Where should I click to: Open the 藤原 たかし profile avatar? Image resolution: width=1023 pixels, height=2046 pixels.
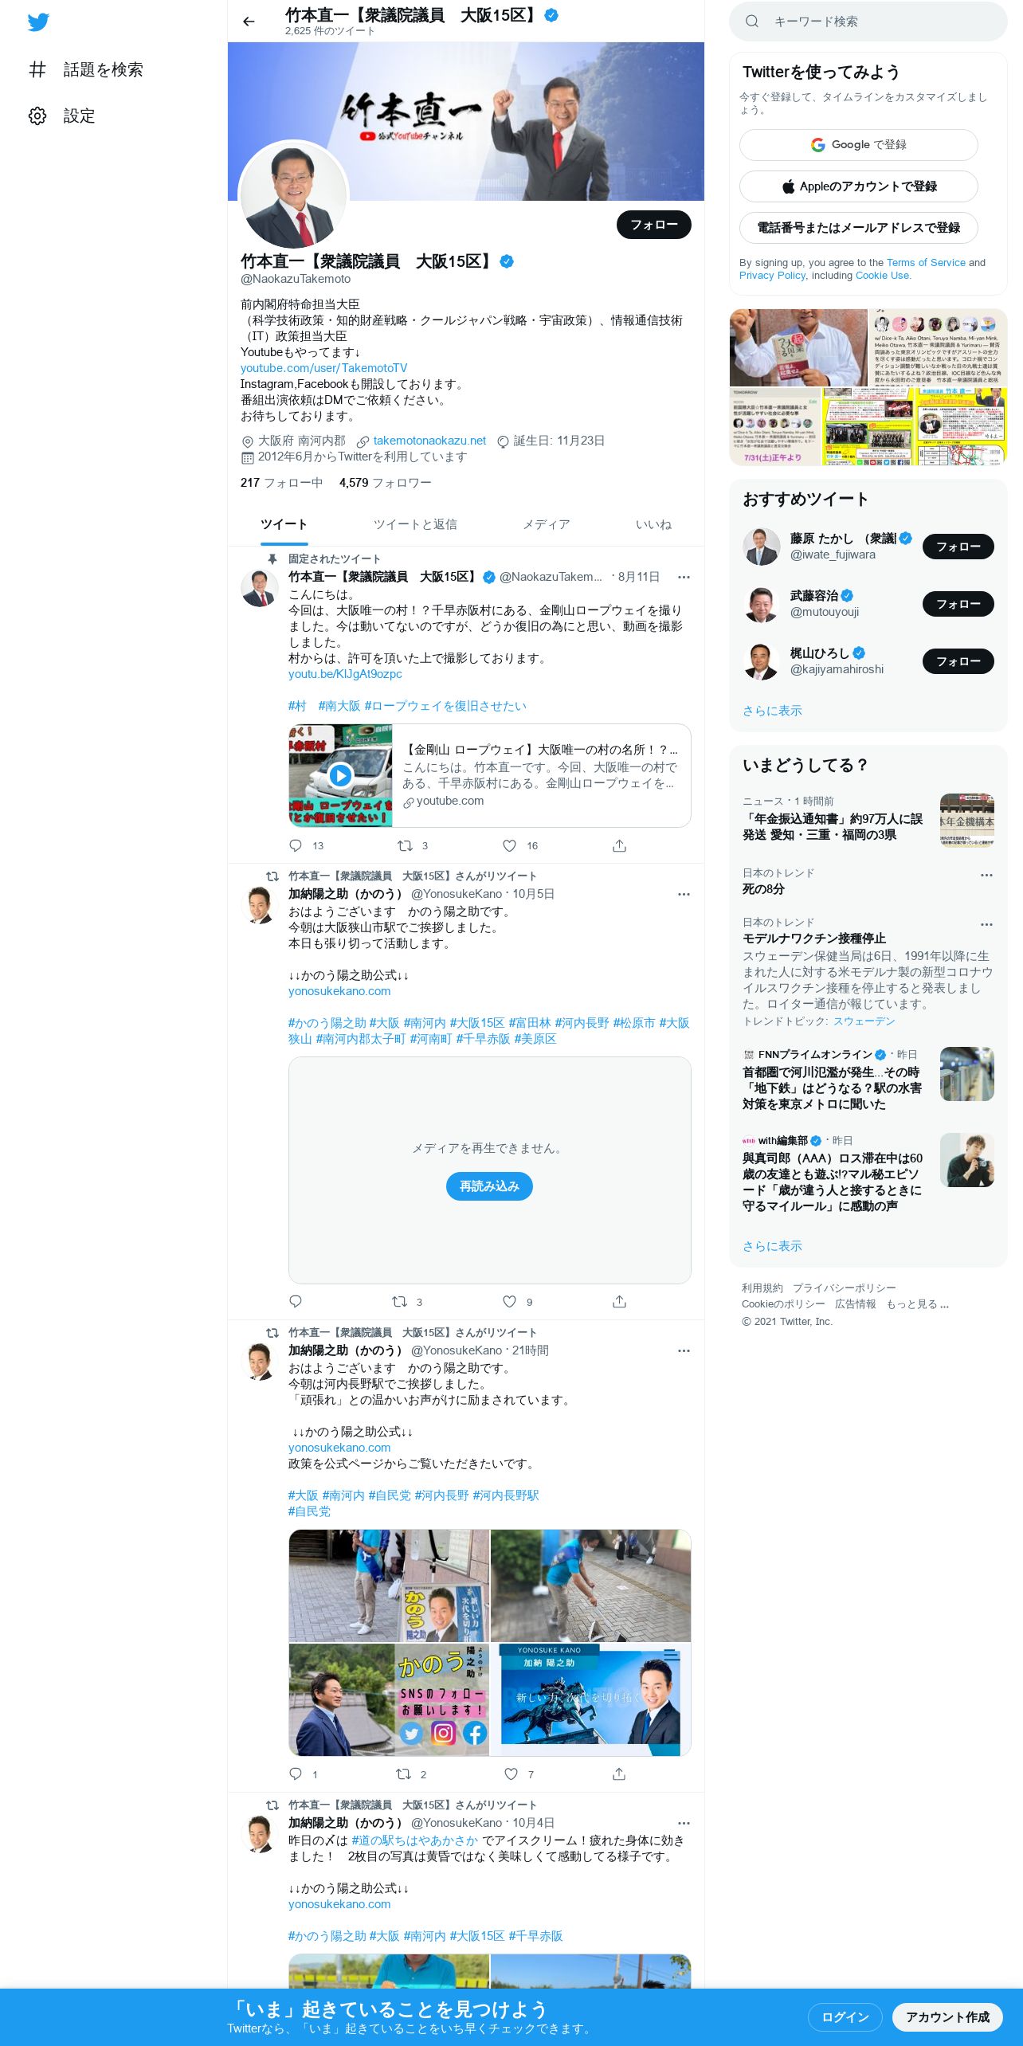761,547
